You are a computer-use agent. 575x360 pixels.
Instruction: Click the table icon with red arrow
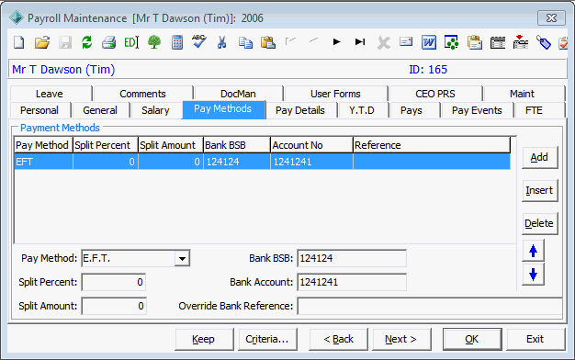[x=521, y=42]
